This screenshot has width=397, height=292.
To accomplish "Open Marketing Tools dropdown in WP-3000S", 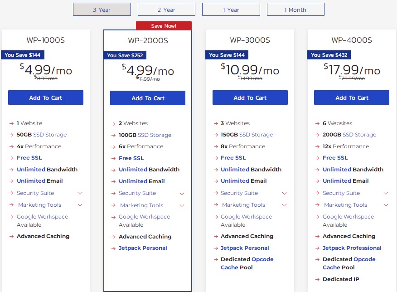I will [x=284, y=205].
